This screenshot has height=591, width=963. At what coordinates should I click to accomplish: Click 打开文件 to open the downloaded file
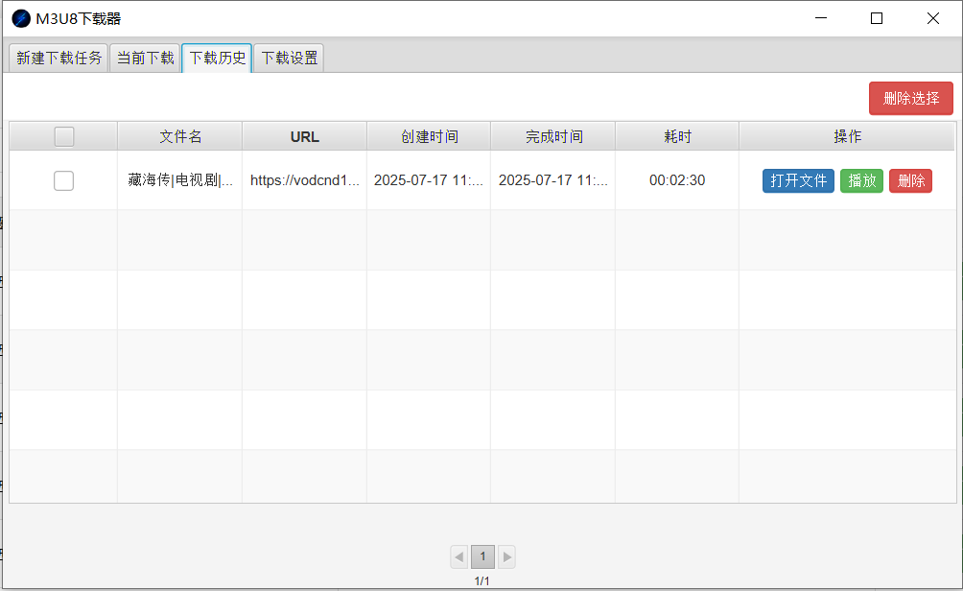(798, 180)
